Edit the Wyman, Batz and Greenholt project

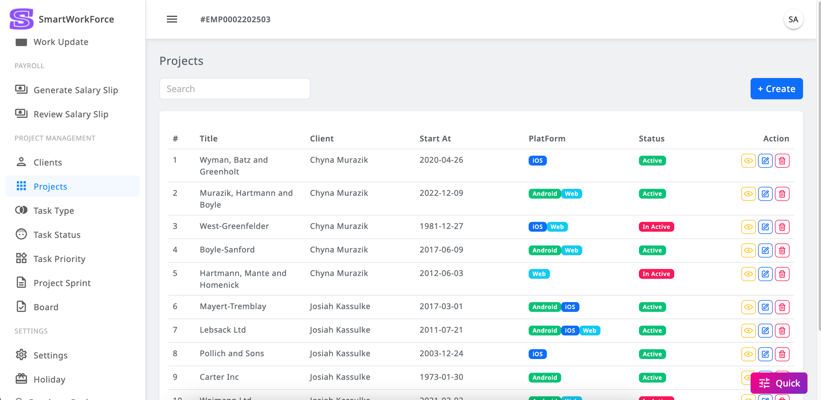point(765,161)
